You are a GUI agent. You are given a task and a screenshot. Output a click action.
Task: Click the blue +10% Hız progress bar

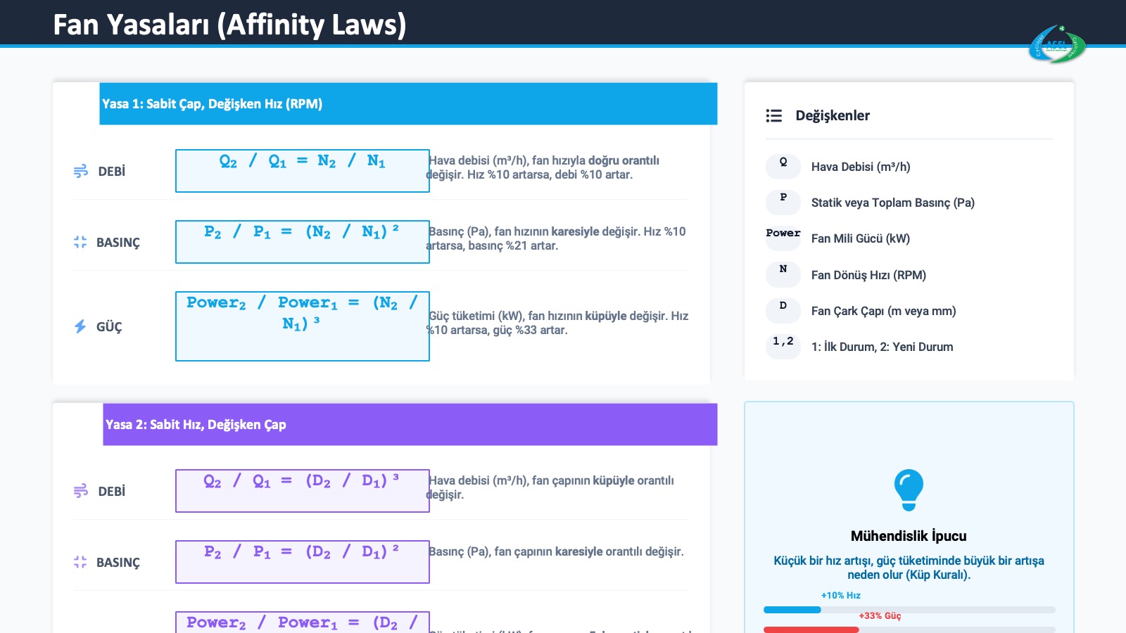coord(792,610)
